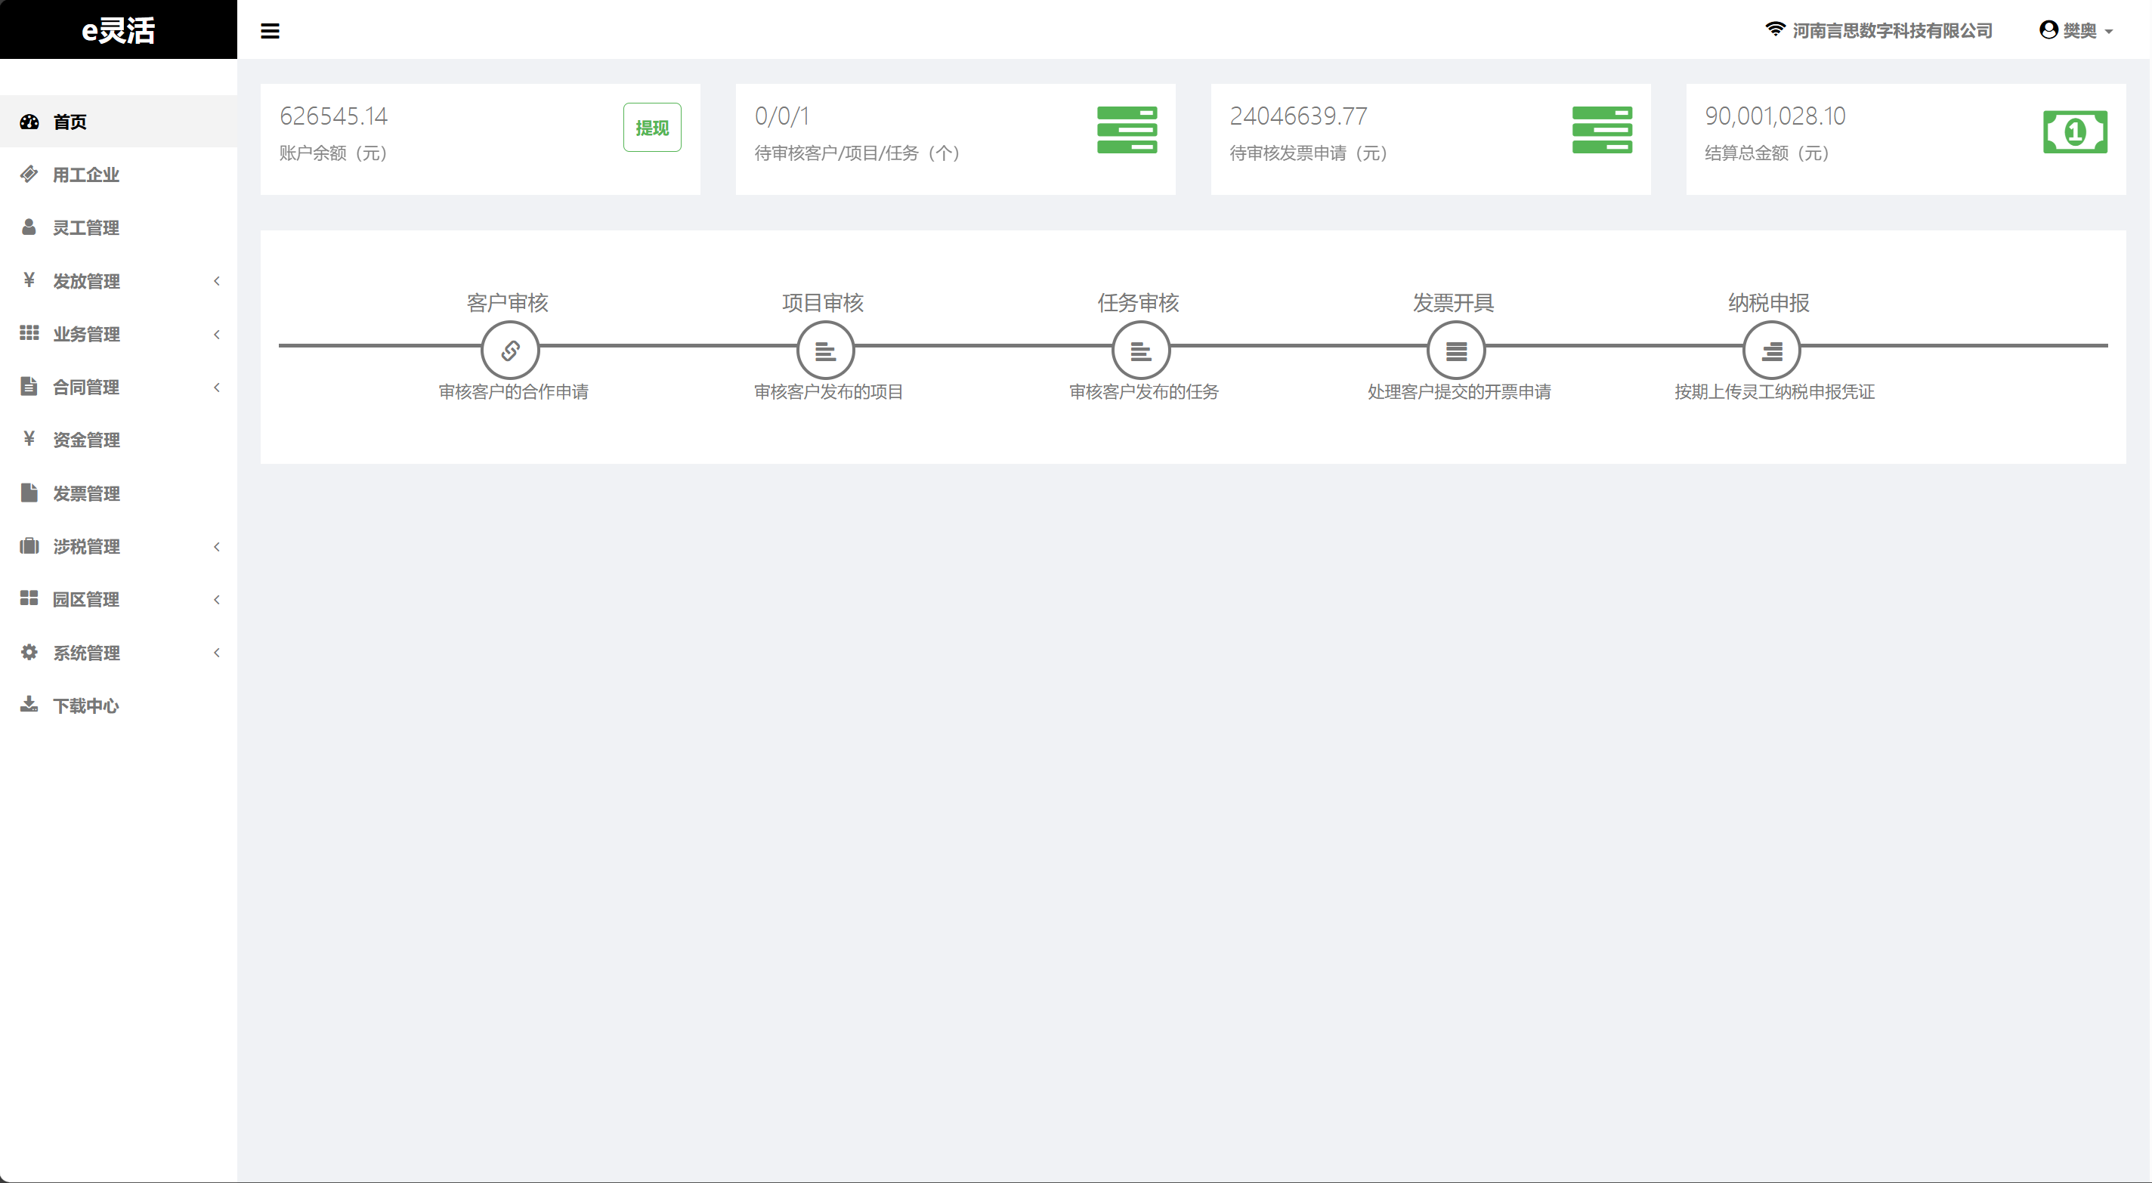Screen dimensions: 2152x1183
Task: Click the 项目审核 step circle icon
Action: coord(824,350)
